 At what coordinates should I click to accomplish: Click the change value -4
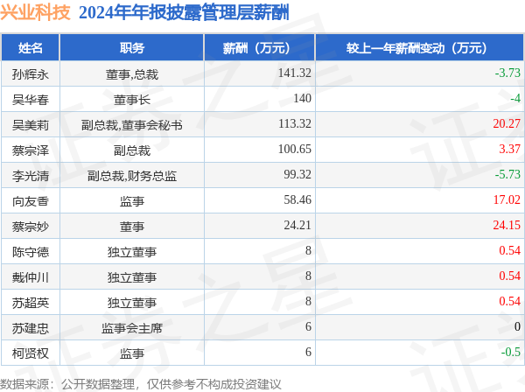(515, 98)
